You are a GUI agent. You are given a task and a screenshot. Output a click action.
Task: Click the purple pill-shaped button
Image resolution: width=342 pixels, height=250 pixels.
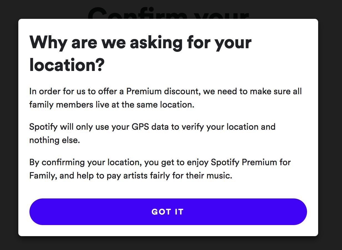[168, 212]
